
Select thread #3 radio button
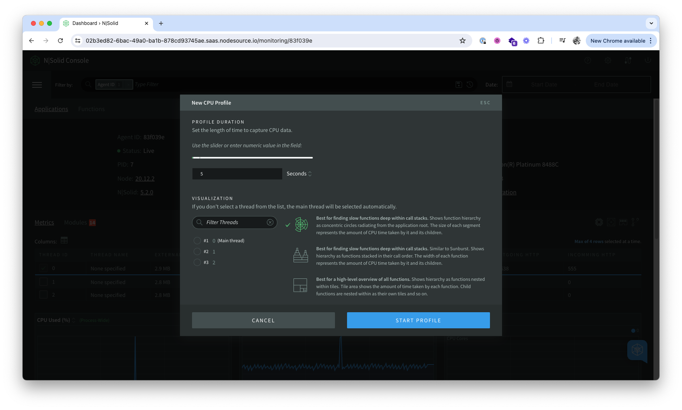[x=197, y=262]
